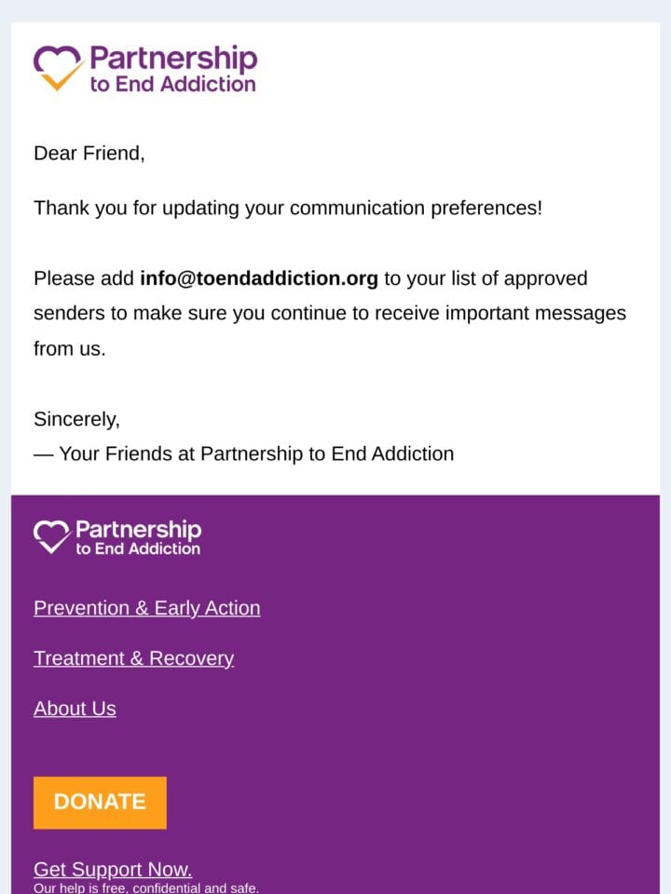Viewport: 671px width, 894px height.
Task: Click purple "to End Addiction" header tagline
Action: pyautogui.click(x=173, y=85)
